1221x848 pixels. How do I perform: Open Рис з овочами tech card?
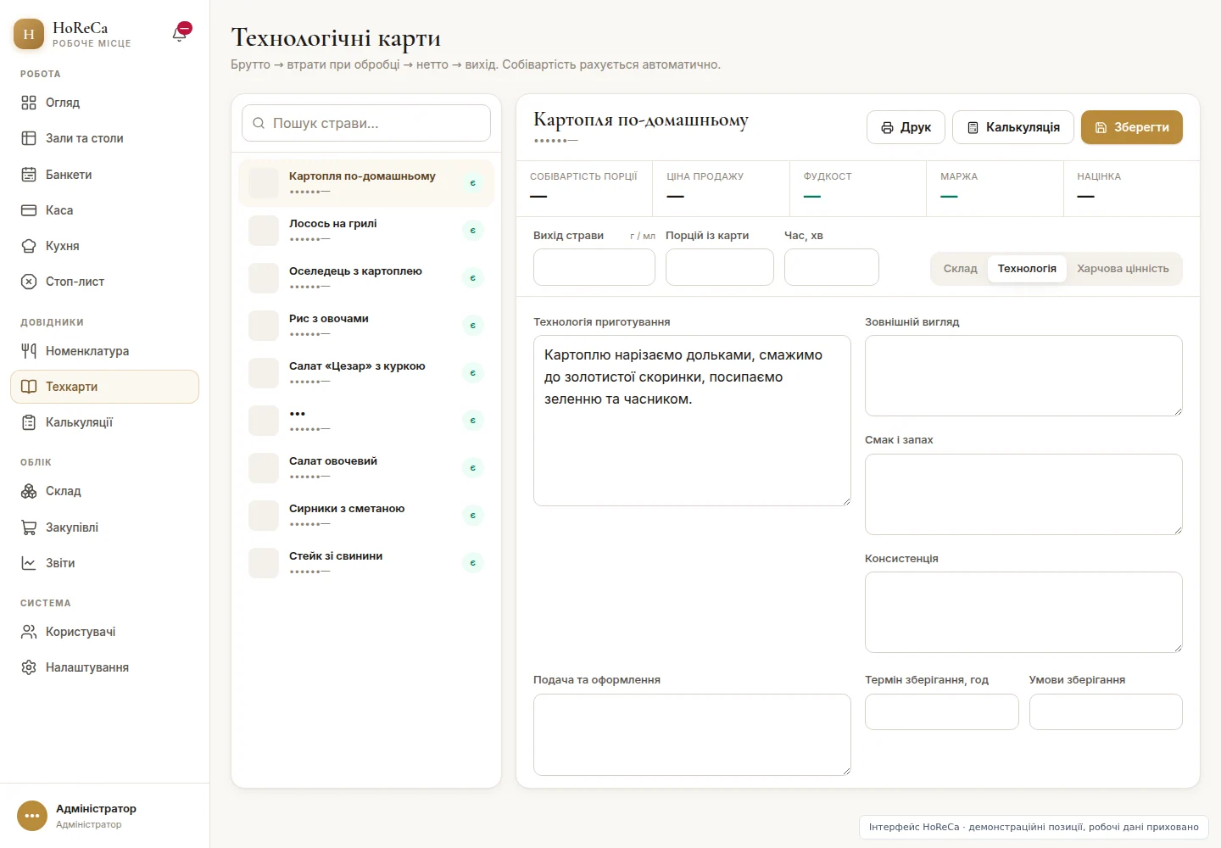coord(366,326)
